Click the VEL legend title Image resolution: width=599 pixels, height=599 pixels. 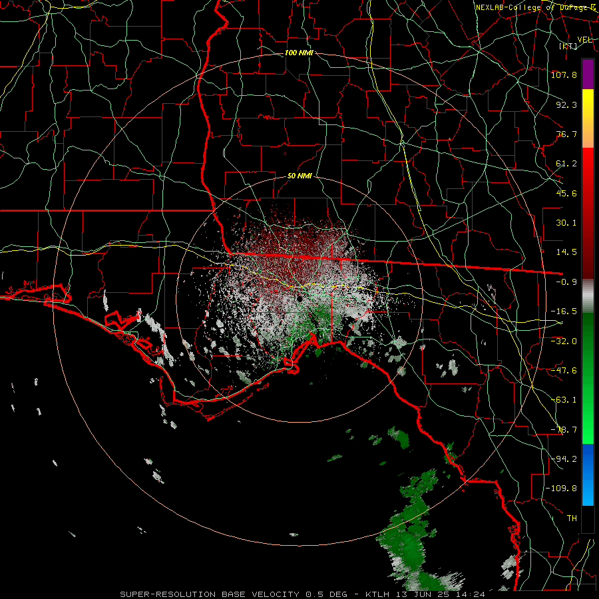(x=584, y=40)
